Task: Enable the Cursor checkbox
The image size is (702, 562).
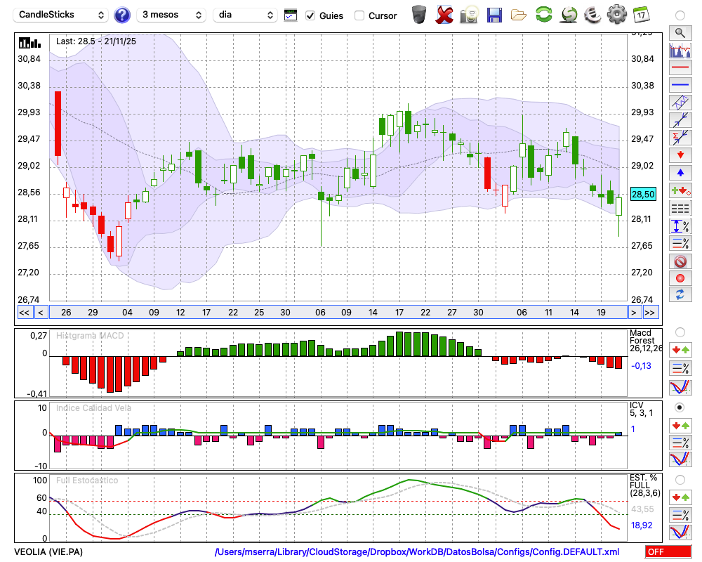Action: pyautogui.click(x=359, y=15)
